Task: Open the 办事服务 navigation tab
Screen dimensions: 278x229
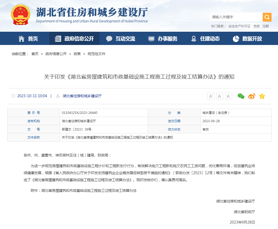Action: tap(163, 38)
